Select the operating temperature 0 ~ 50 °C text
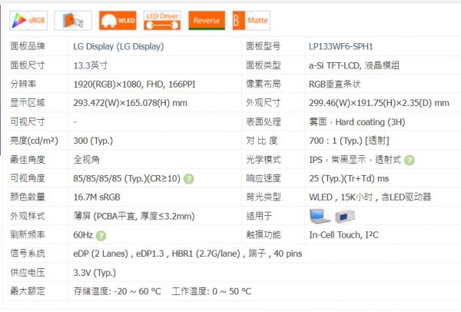The height and width of the screenshot is (312, 461). pyautogui.click(x=211, y=291)
